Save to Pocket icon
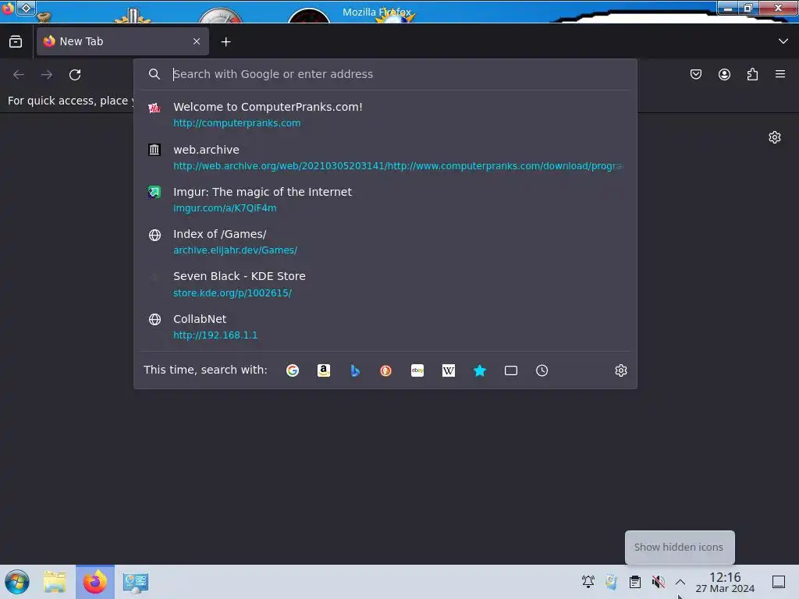Image resolution: width=799 pixels, height=599 pixels. click(695, 74)
